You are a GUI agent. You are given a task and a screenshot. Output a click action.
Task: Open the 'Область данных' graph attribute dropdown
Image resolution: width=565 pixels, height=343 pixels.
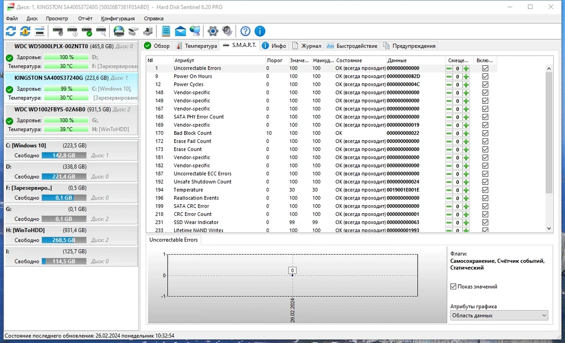click(x=499, y=315)
